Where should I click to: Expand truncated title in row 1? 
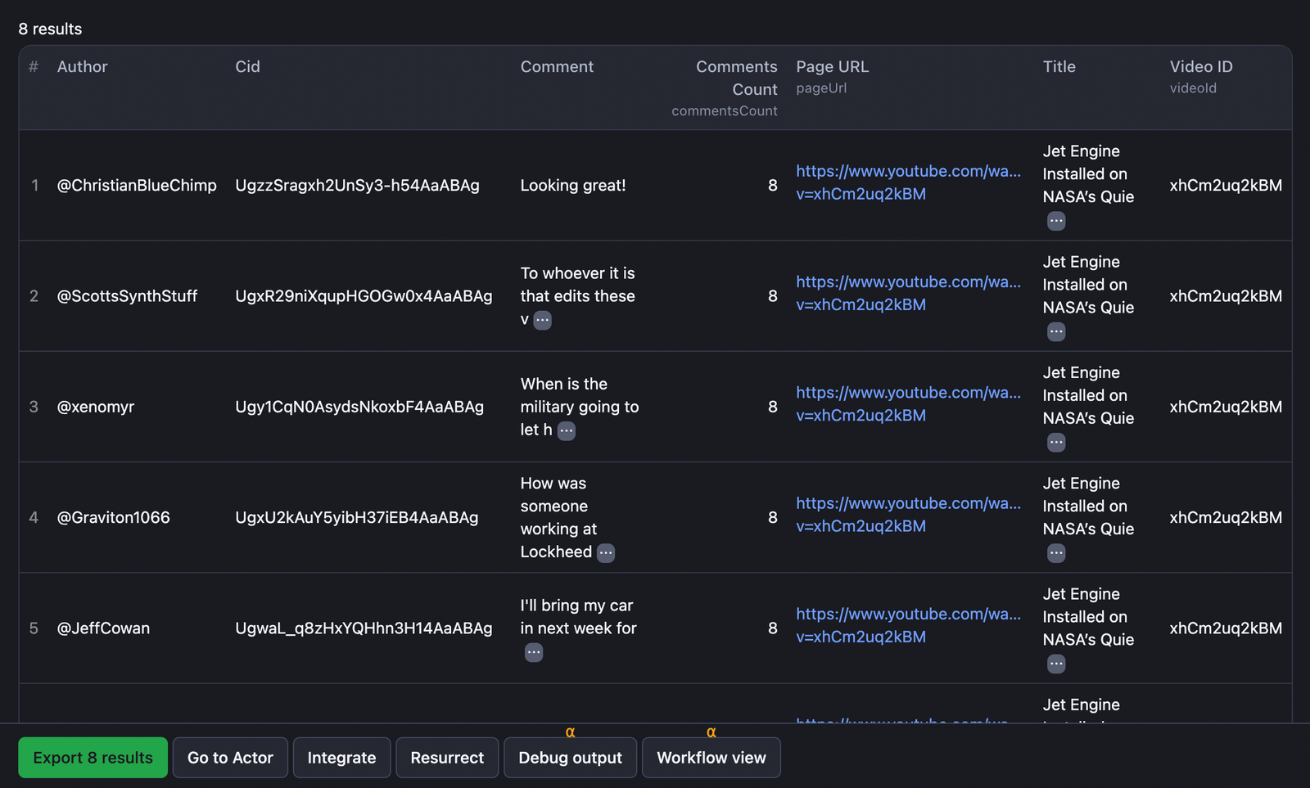click(x=1055, y=221)
